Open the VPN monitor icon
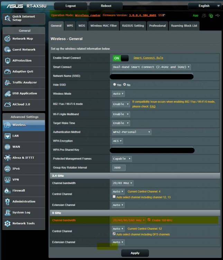Screen dimensions: 223x260 click(8, 180)
